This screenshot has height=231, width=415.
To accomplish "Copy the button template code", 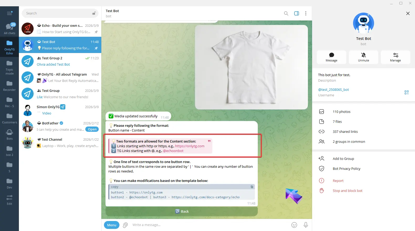I will click(x=252, y=187).
